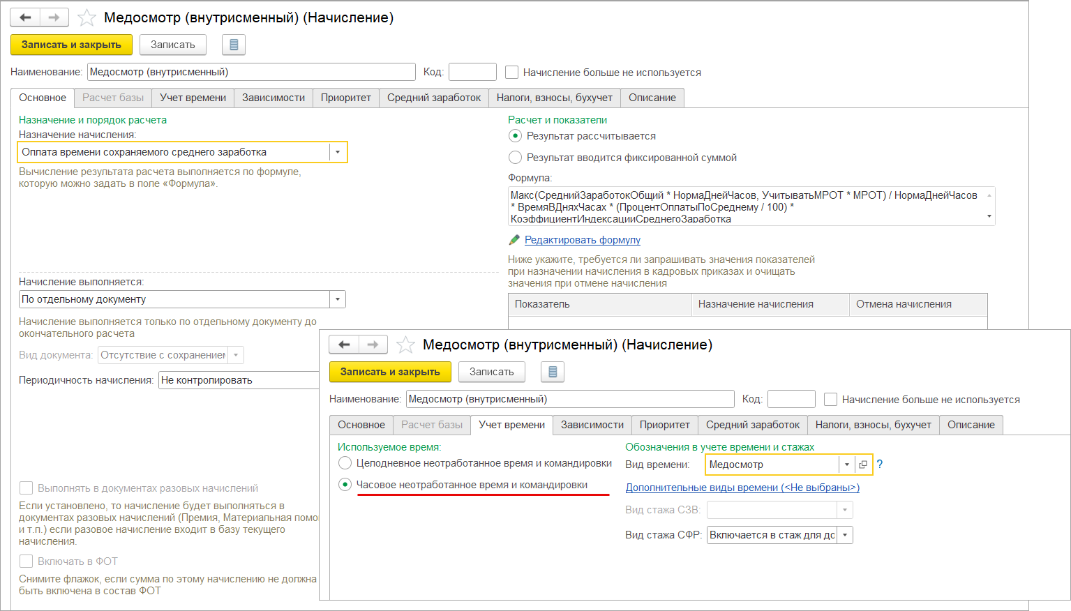Click report icon next to lower Записать button
Screen dimensions: 1071x611
tap(553, 372)
